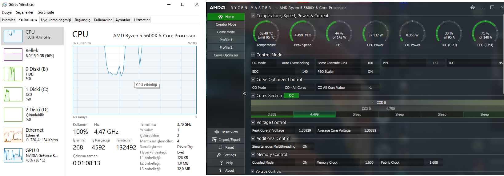Select the 0 Diski (B:) HDD entry

point(32,74)
